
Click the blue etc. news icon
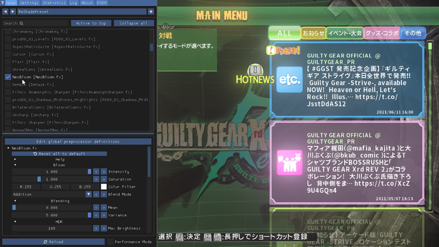tap(290, 80)
